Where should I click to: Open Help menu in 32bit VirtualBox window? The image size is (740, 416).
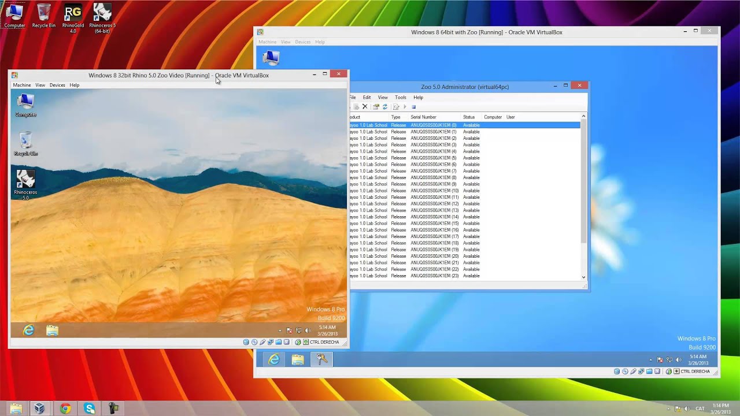pyautogui.click(x=75, y=85)
